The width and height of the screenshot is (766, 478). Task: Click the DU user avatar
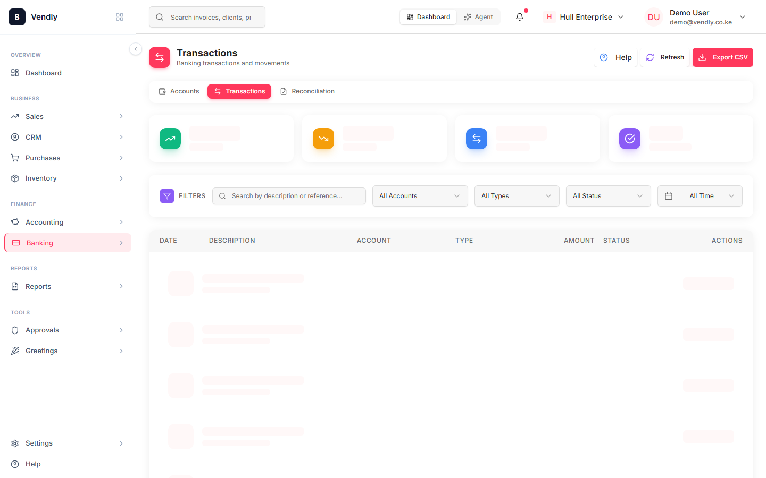tap(654, 17)
